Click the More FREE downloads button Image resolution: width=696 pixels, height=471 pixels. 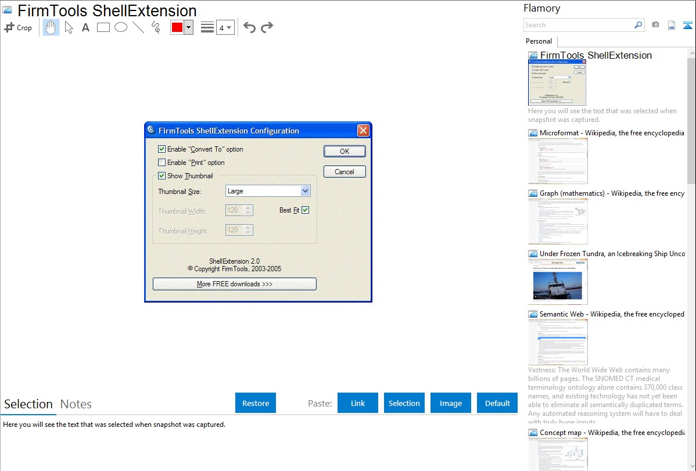[234, 284]
